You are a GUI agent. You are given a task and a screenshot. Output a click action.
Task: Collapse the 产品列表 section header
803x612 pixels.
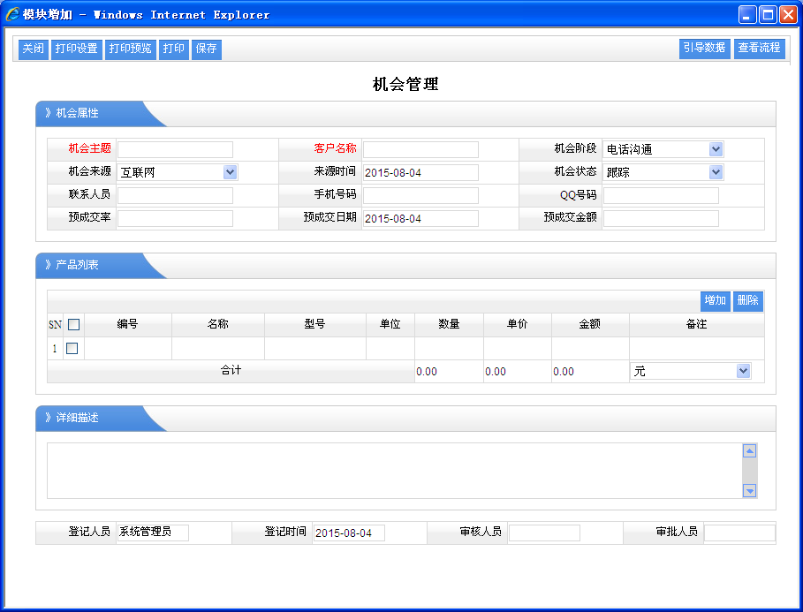pyautogui.click(x=88, y=265)
